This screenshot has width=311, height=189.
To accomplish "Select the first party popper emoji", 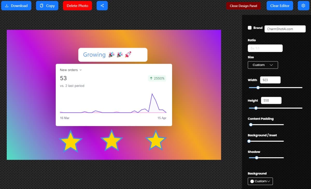I will [111, 55].
